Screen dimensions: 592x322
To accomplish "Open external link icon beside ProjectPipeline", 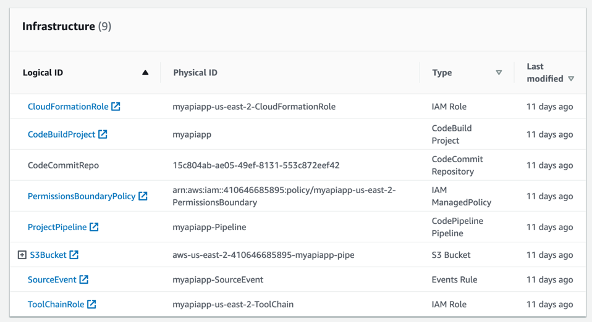I will point(94,227).
